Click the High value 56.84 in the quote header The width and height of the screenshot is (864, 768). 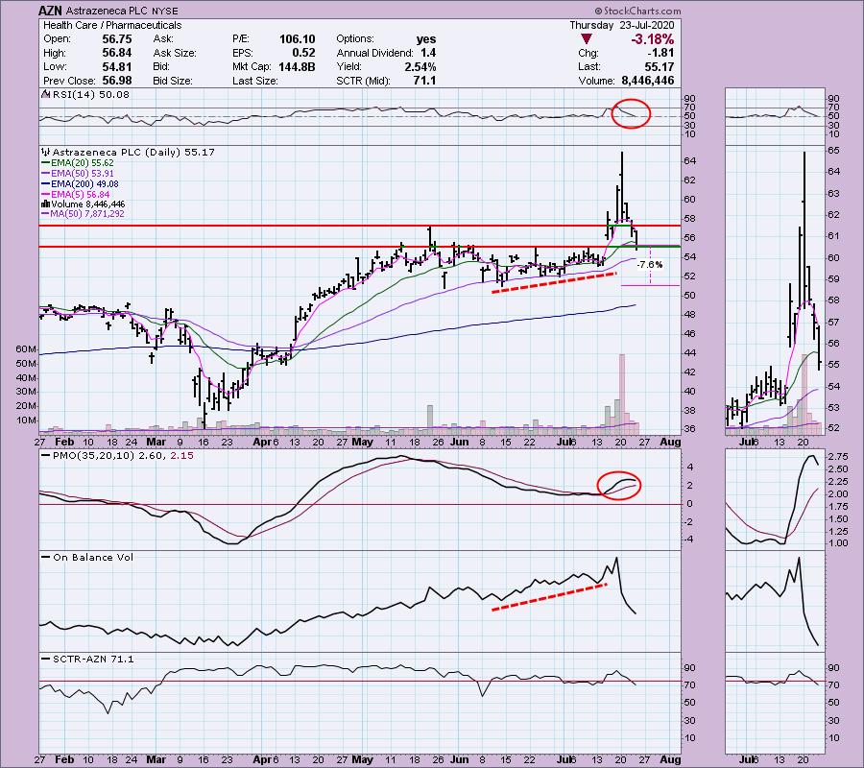click(x=117, y=53)
